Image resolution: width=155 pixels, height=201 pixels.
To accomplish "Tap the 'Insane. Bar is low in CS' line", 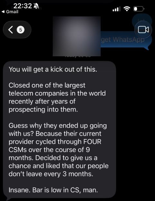I will coord(53,190).
